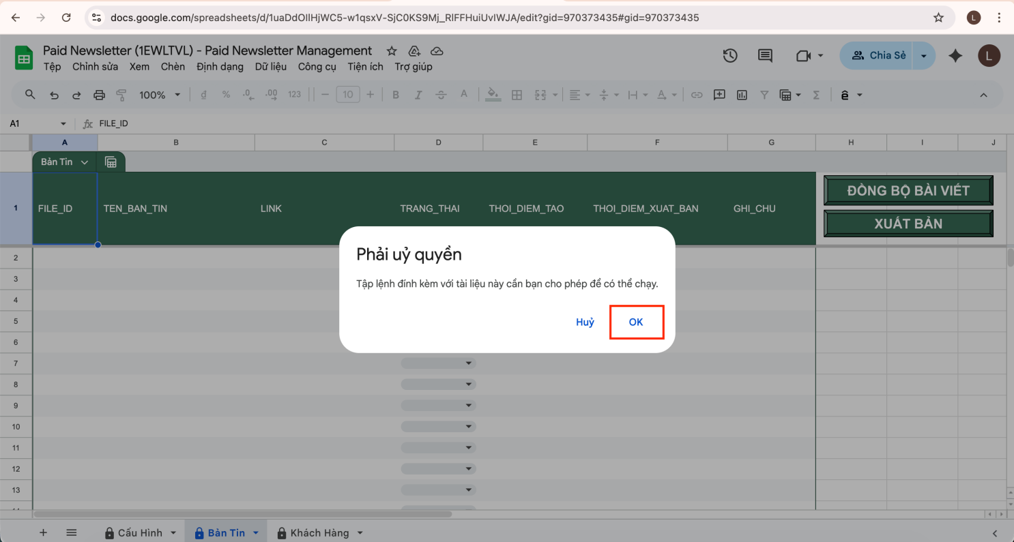Open the Trợ giúp menu
Image resolution: width=1014 pixels, height=542 pixels.
click(413, 66)
